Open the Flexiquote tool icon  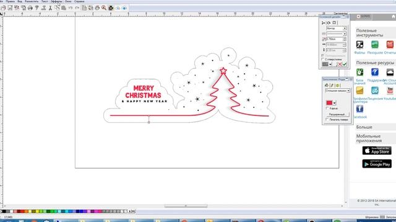click(375, 44)
